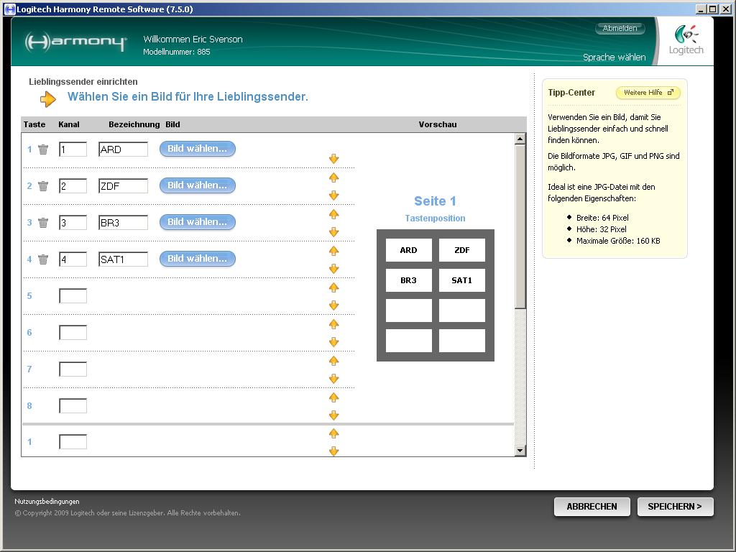This screenshot has height=552, width=736.
Task: Click the empty Kanal field for key 7
Action: pos(73,369)
